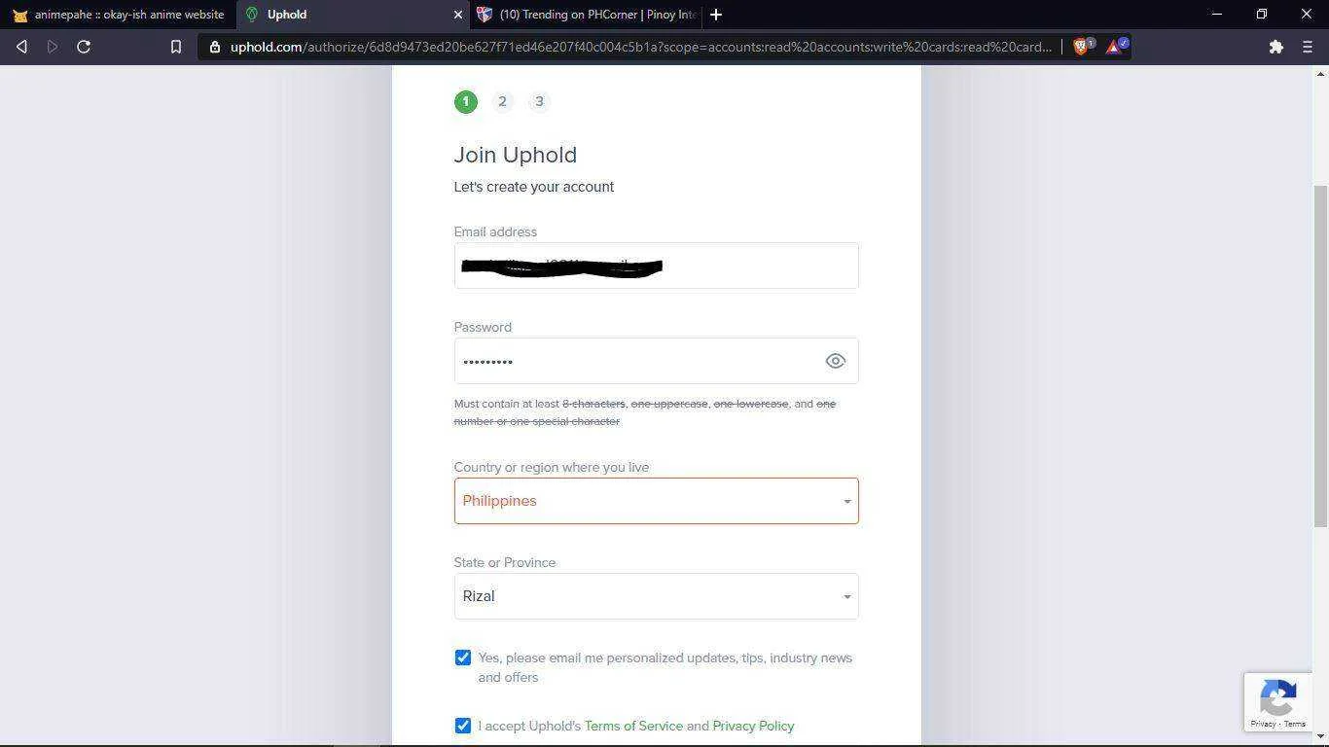Bookmark this page with the bookmark icon
Viewport: 1329px width, 747px height.
176,47
